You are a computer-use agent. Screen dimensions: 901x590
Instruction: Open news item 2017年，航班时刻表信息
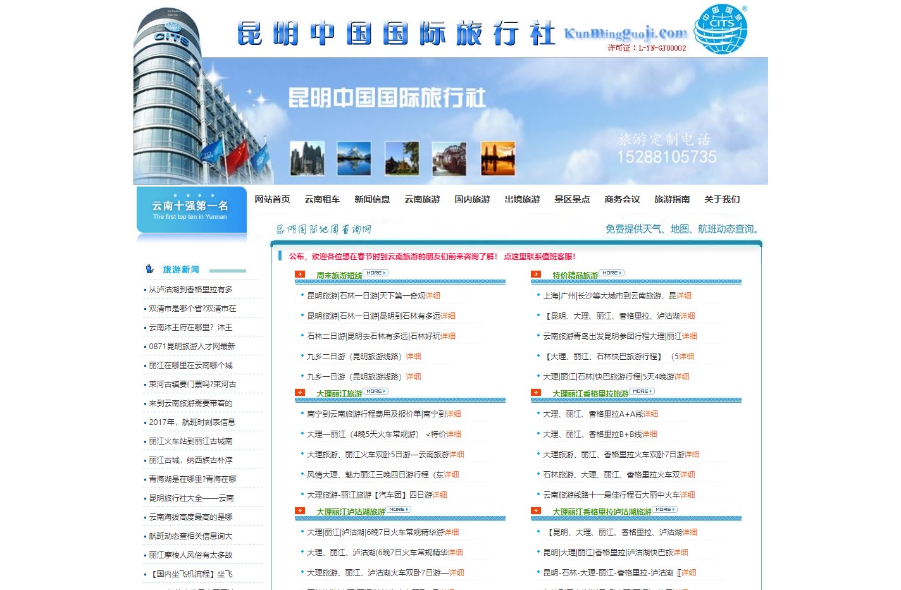pos(192,422)
